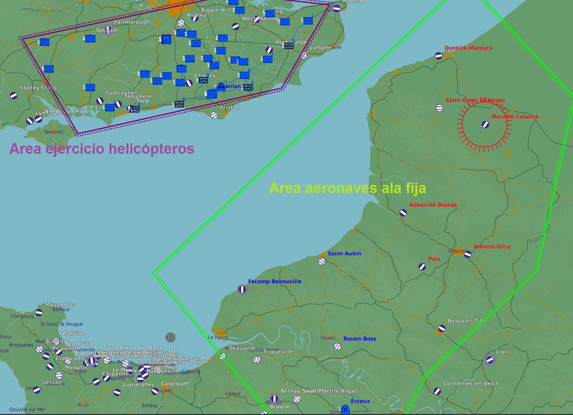This screenshot has height=415, width=573.
Task: Select the Dunkirk-Mardyck airfield icon
Action: [x=439, y=56]
